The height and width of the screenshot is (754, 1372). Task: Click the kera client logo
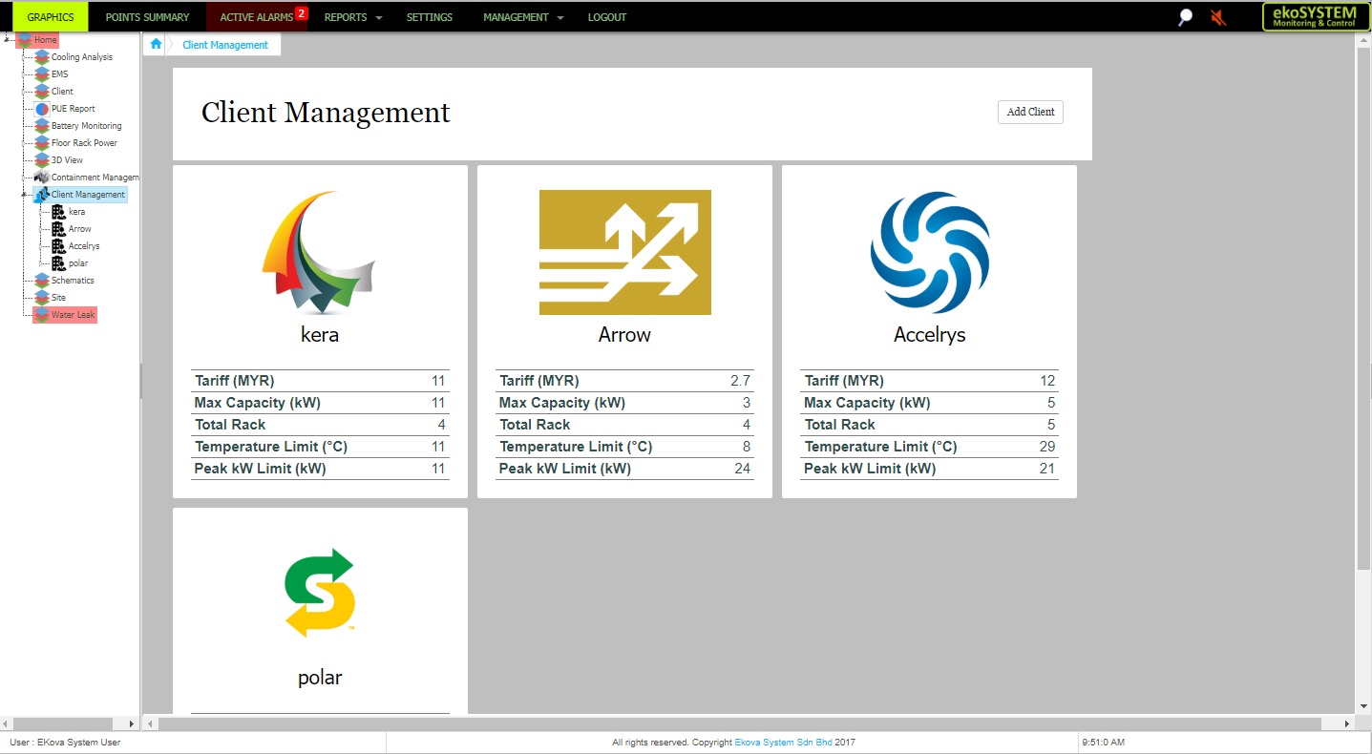pos(319,253)
